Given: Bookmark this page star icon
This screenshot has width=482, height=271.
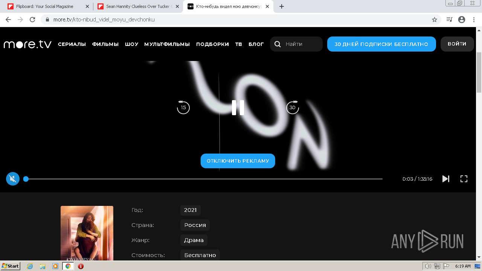Looking at the screenshot, I should click(435, 20).
